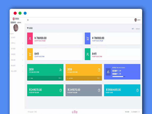Open the first sidebar navigation item

13,37
